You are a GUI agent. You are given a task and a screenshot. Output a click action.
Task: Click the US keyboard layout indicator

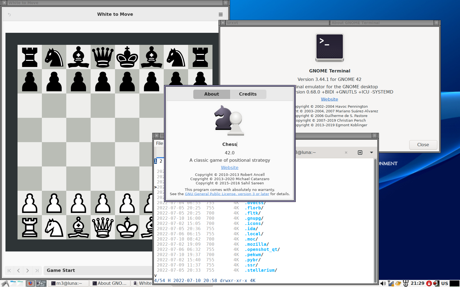coord(445,283)
